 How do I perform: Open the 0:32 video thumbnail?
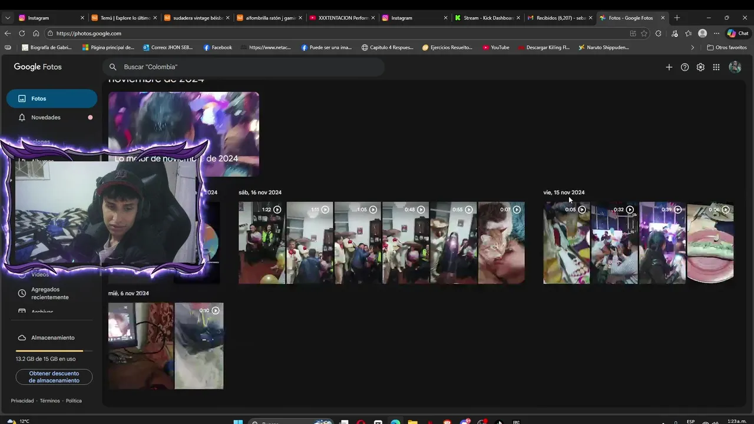click(x=614, y=243)
